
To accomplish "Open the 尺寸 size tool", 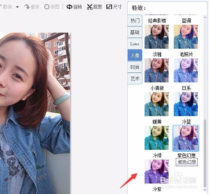I will (x=114, y=7).
